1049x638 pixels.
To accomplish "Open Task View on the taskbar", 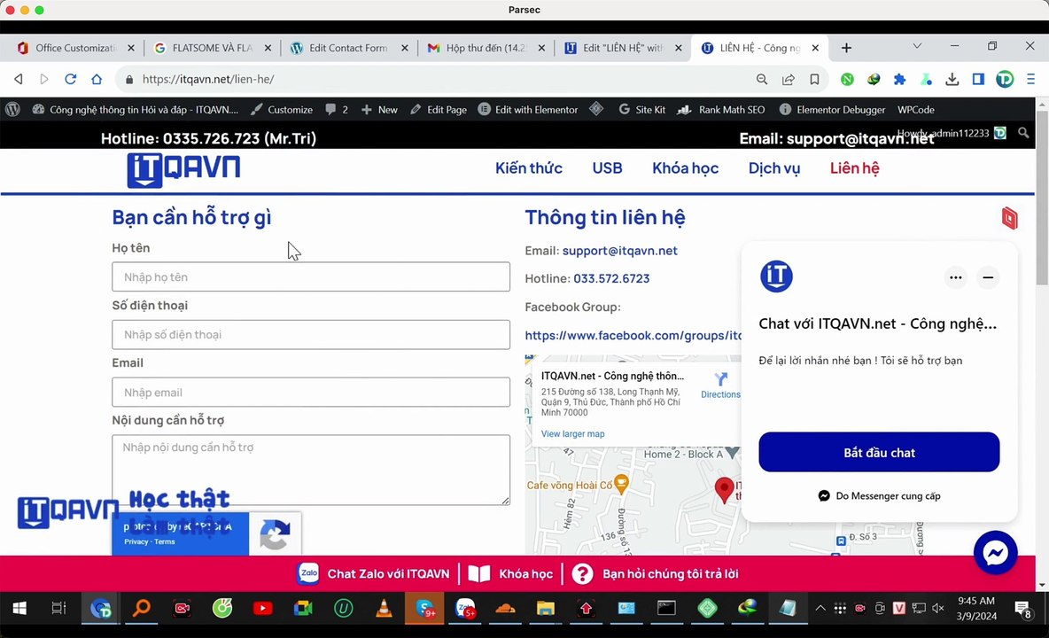I will [58, 608].
